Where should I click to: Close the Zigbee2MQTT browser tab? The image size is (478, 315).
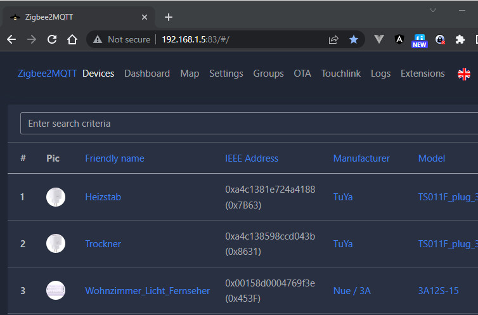pos(145,17)
